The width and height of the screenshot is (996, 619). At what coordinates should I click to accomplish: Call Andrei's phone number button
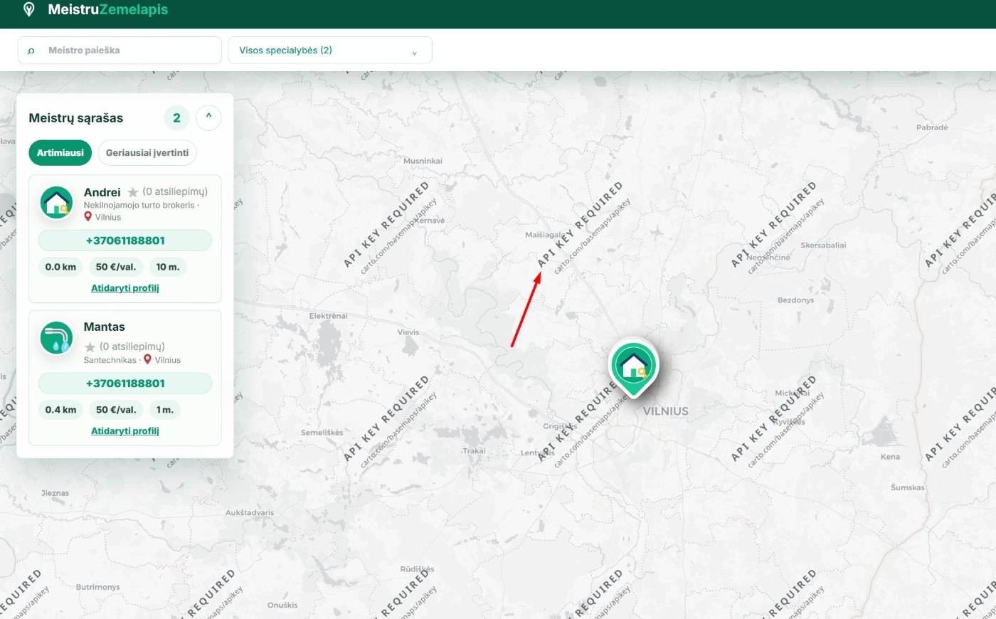pyautogui.click(x=125, y=240)
